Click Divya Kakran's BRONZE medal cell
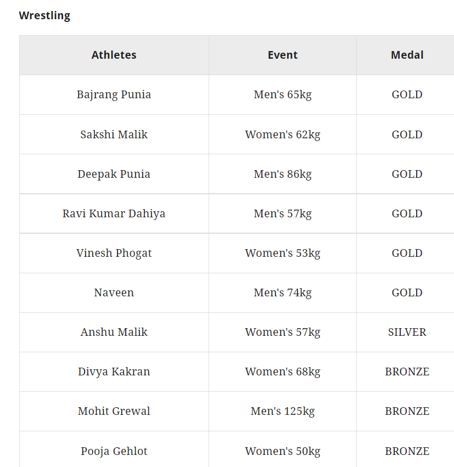 (407, 372)
